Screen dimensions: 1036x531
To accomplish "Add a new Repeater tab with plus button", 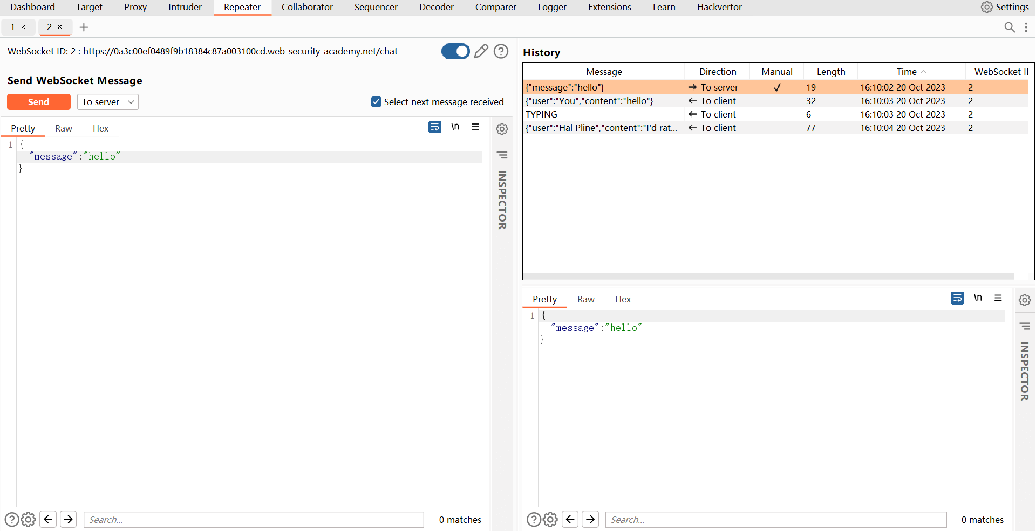I will 84,27.
